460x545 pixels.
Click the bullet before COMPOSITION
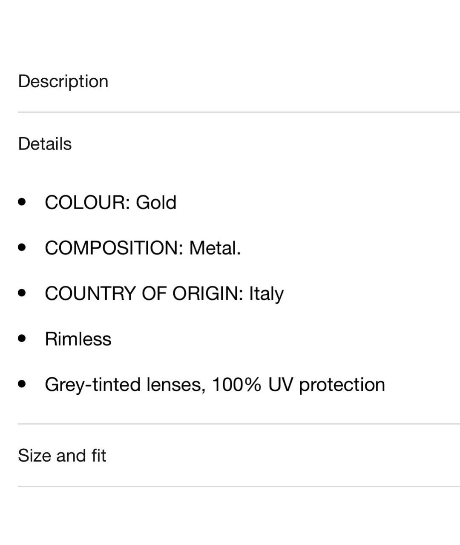coord(22,247)
